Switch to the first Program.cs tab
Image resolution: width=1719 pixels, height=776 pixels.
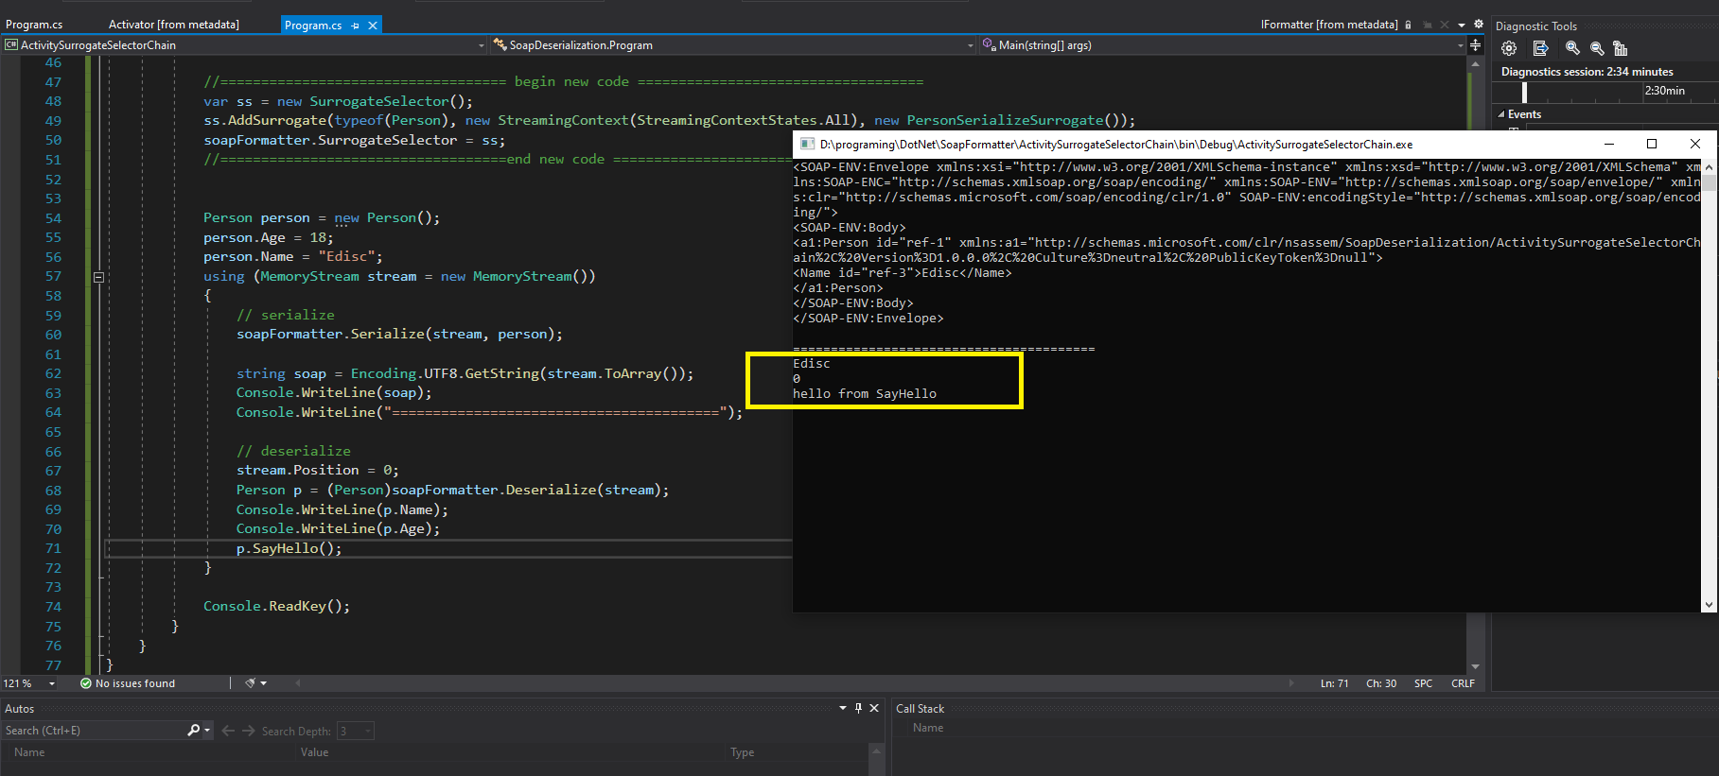(34, 25)
